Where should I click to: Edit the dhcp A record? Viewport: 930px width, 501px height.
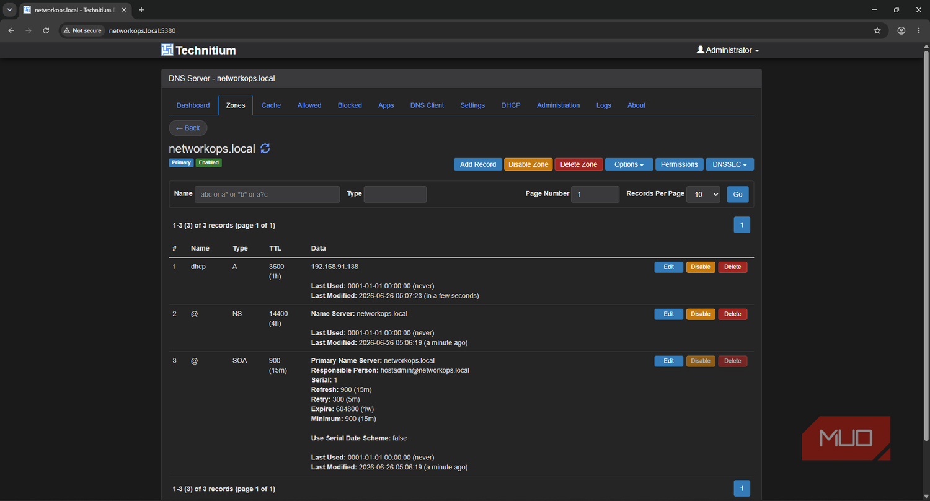(x=669, y=267)
